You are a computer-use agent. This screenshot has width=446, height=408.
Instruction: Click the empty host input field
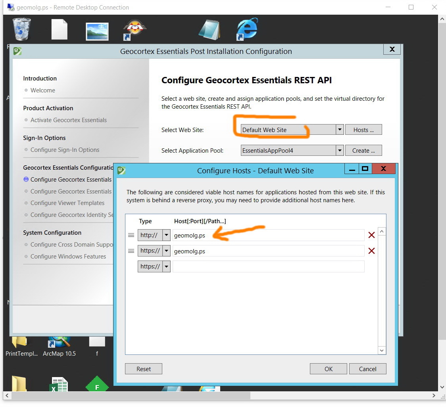point(268,266)
